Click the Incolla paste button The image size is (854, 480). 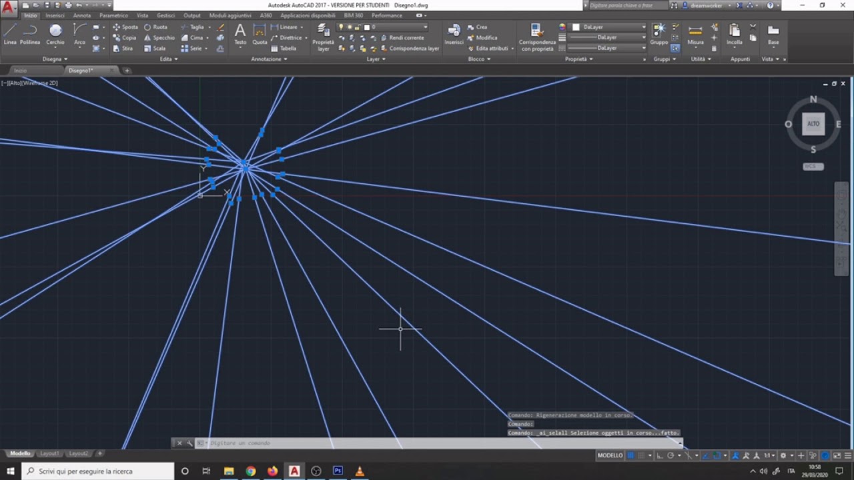[735, 35]
